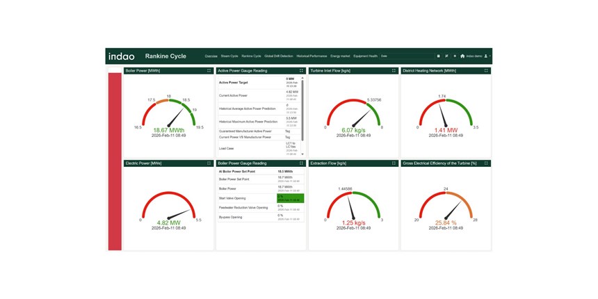
Task: Open the Overview tab
Action: click(211, 56)
